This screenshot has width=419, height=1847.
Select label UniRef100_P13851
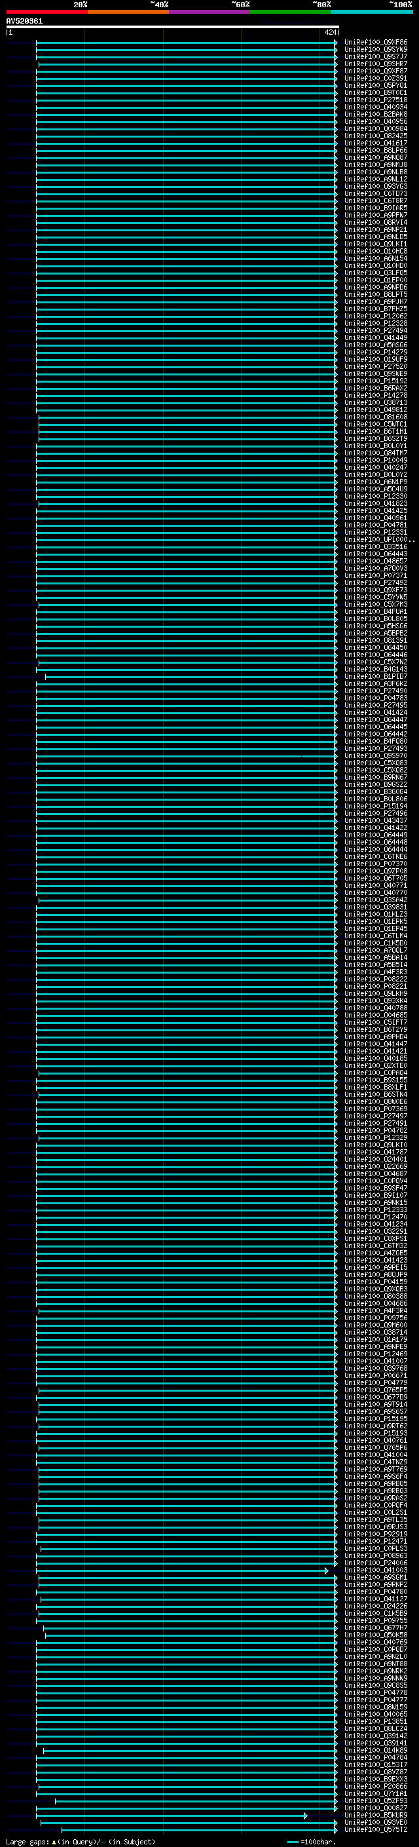click(x=376, y=1721)
